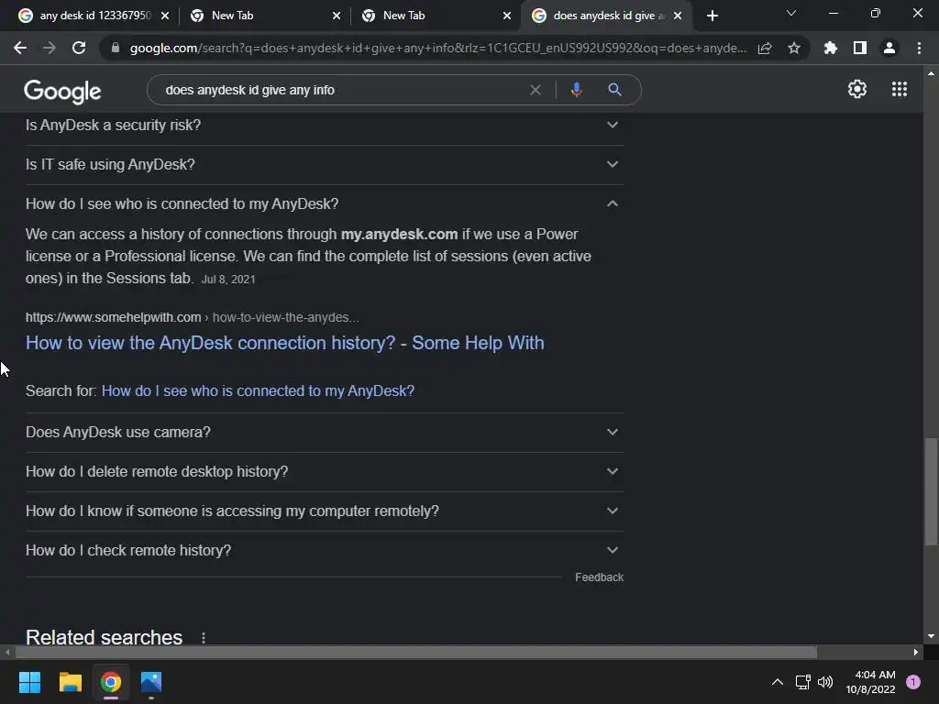Close the second New Tab
Image resolution: width=939 pixels, height=704 pixels.
pyautogui.click(x=507, y=16)
